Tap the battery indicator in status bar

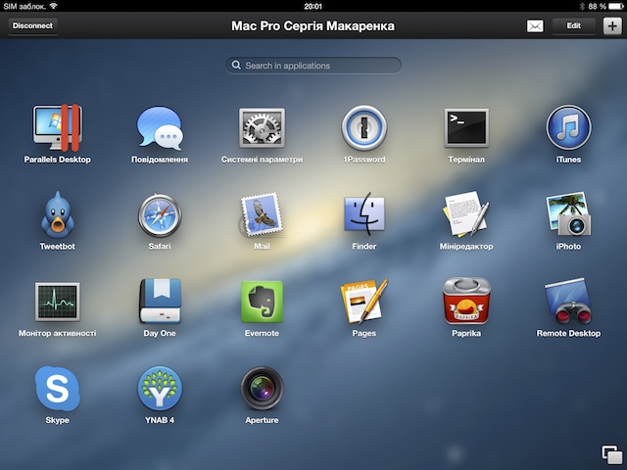(x=616, y=6)
